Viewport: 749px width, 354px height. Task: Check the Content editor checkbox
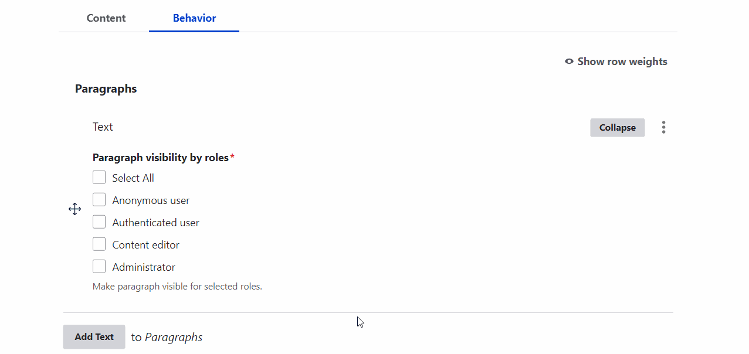point(99,243)
